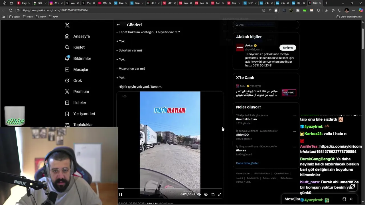
Task: Unmute the video sound
Action: click(x=199, y=194)
